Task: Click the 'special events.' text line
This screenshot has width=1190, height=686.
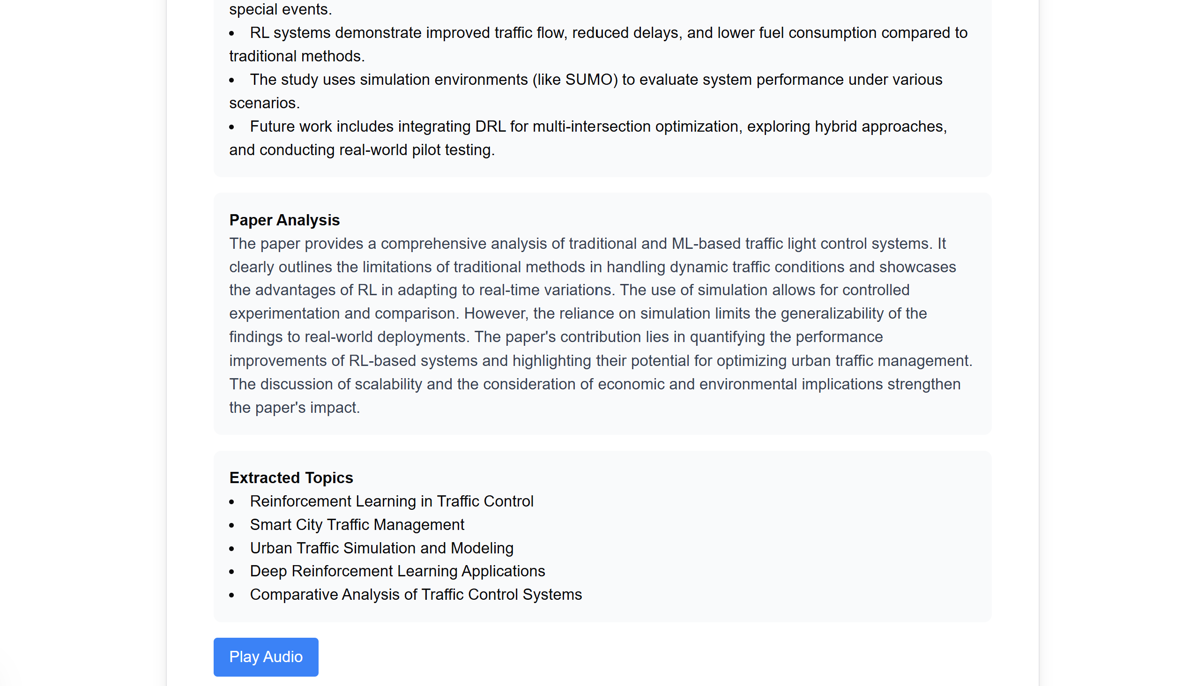Action: (280, 9)
